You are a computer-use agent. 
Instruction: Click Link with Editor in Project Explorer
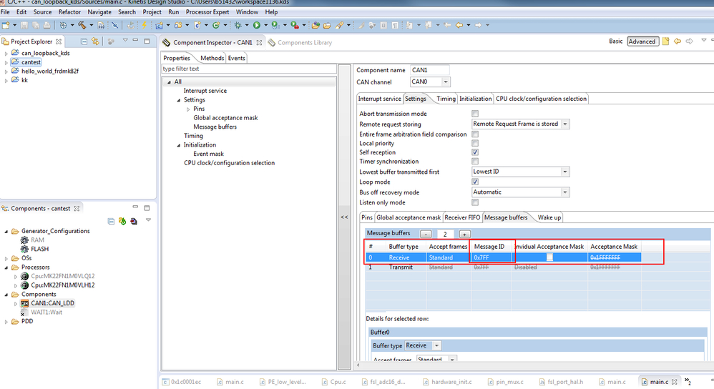(x=95, y=41)
